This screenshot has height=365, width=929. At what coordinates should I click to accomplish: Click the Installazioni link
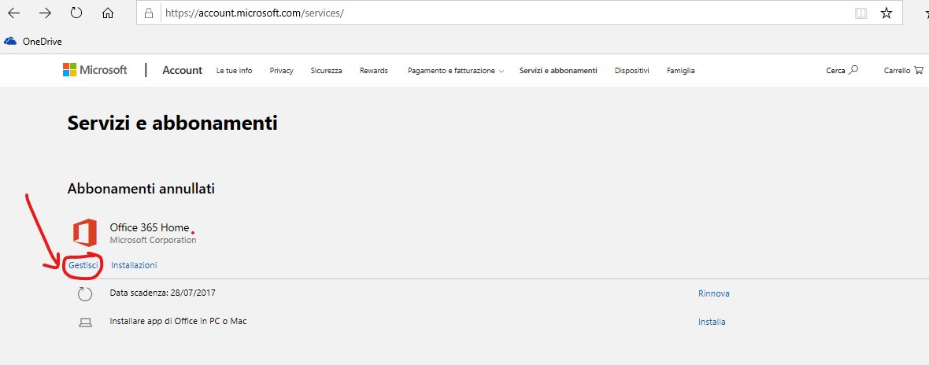coord(134,266)
